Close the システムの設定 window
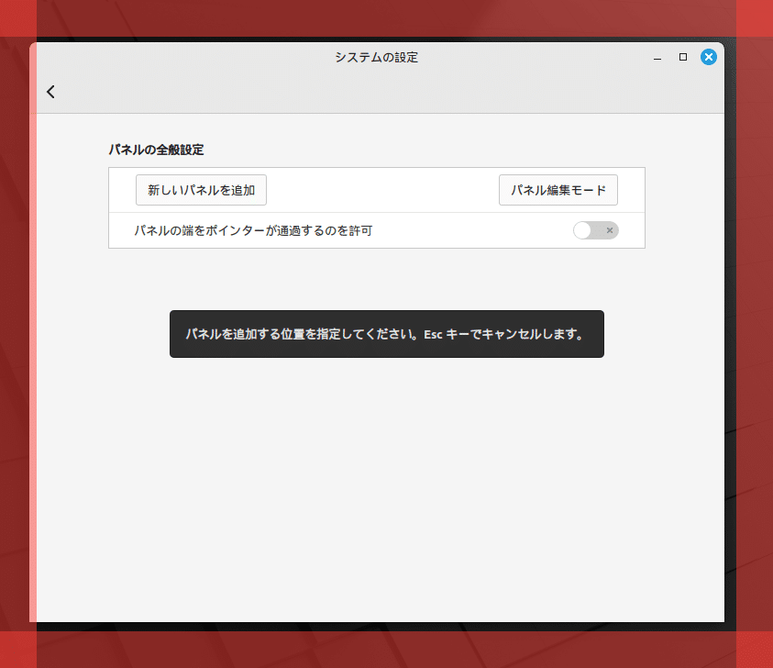This screenshot has width=773, height=668. coord(709,57)
